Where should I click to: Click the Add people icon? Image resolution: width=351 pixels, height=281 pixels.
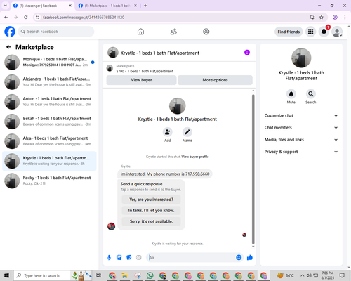pos(168,132)
